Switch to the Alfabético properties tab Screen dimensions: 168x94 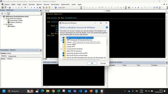[4, 56]
